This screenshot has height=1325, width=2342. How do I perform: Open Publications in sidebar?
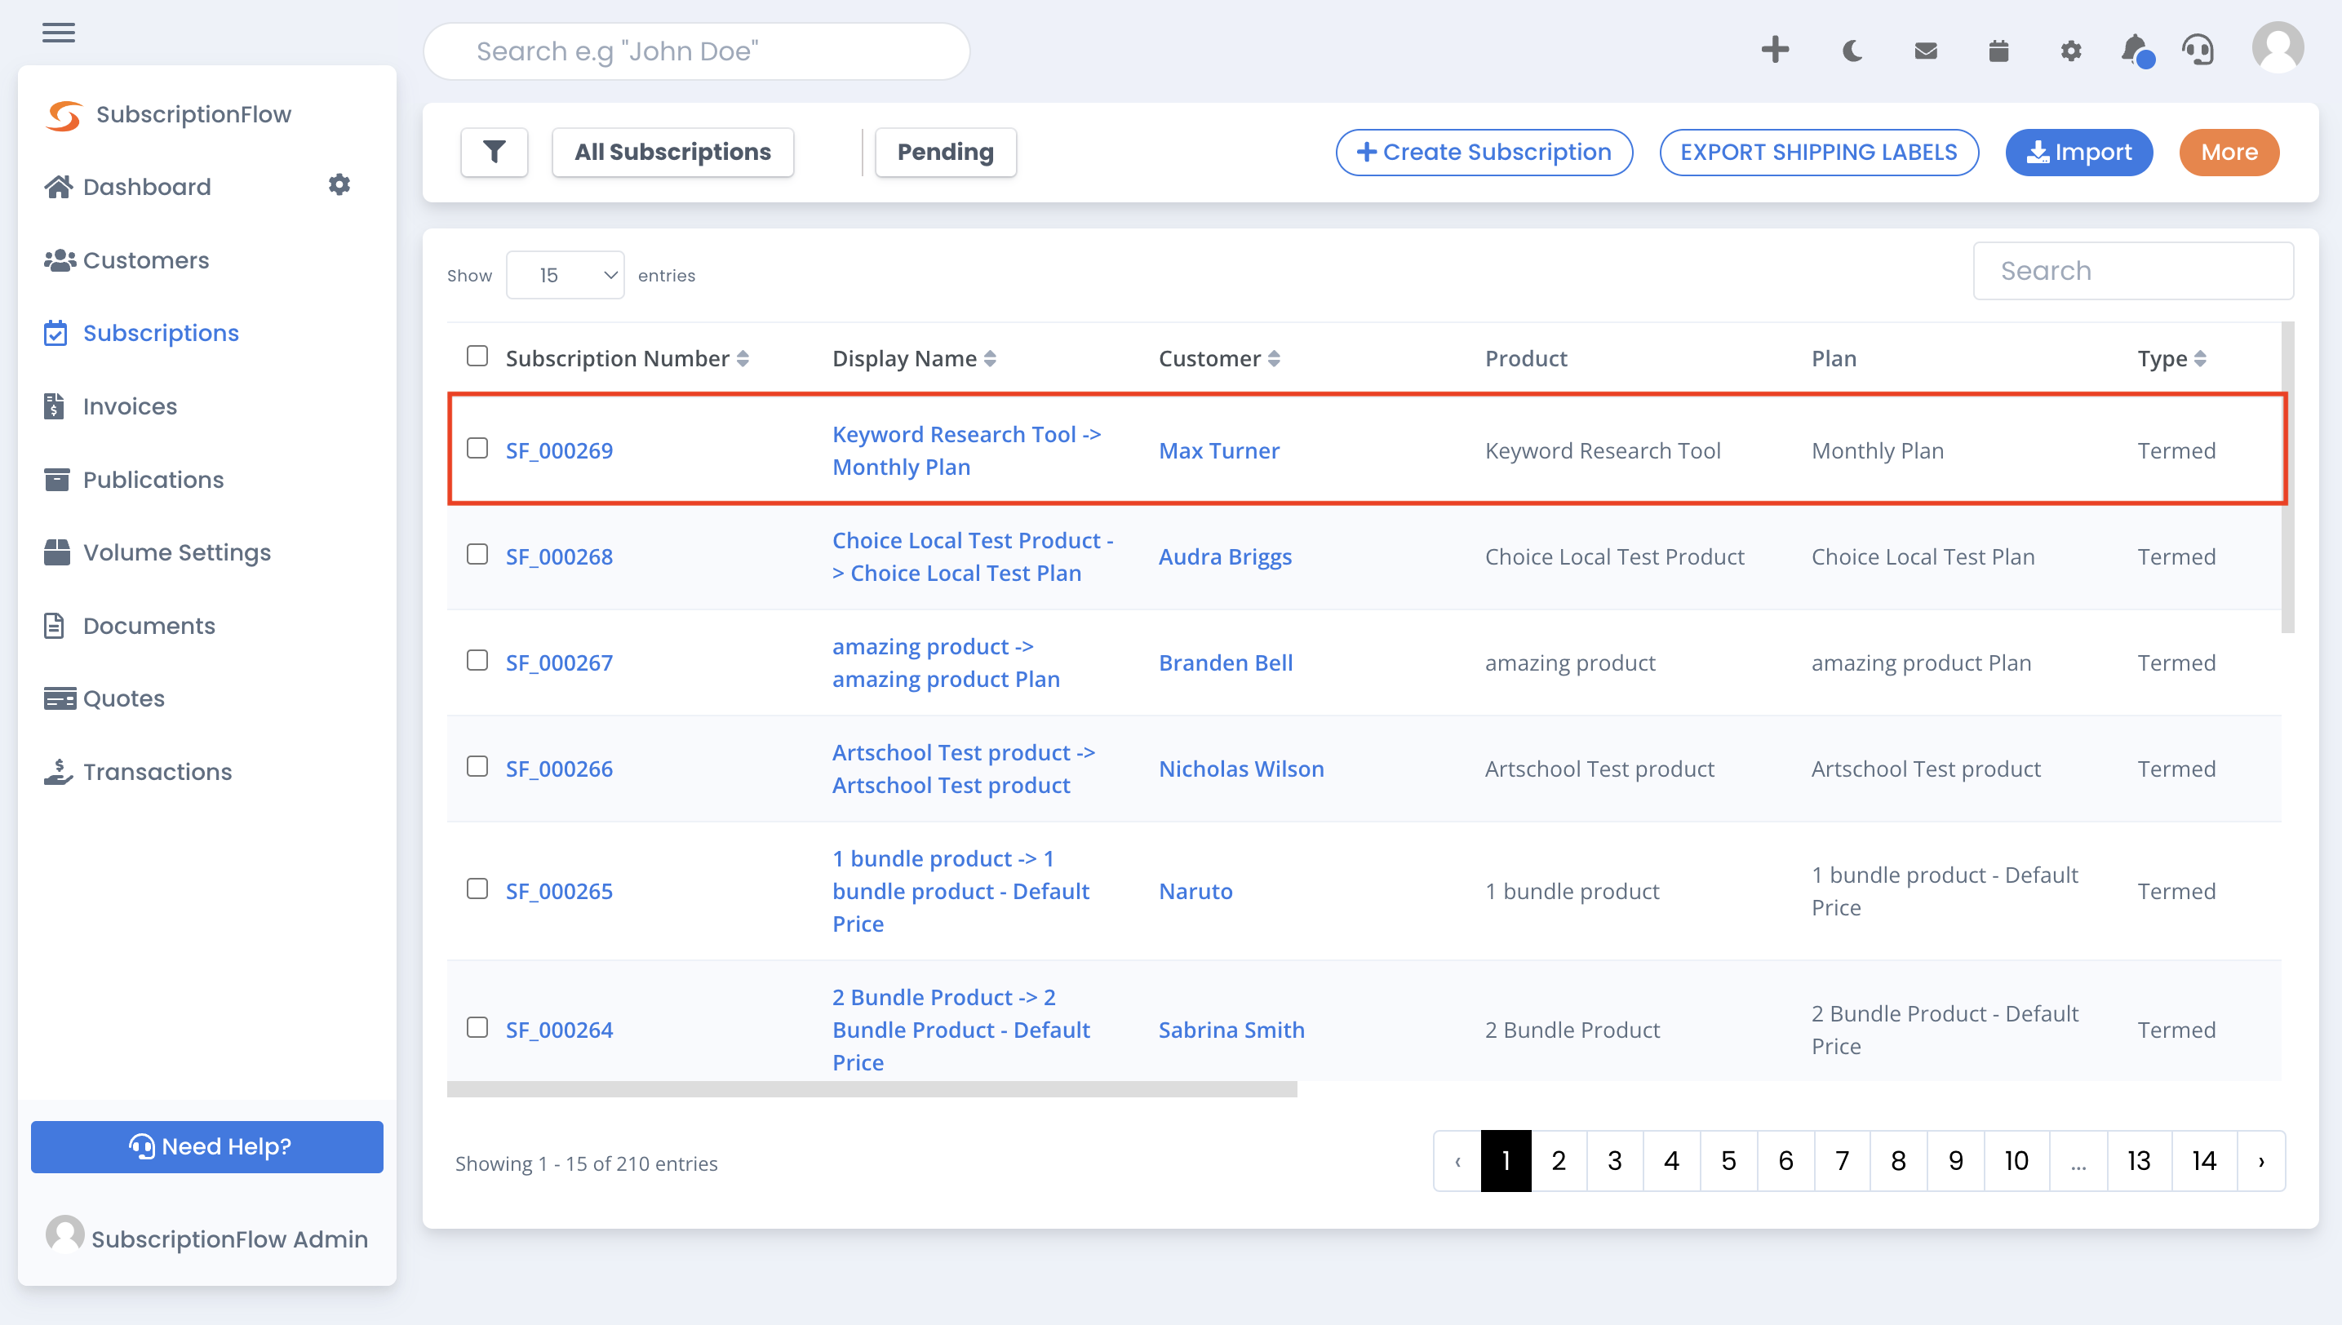pos(134,480)
